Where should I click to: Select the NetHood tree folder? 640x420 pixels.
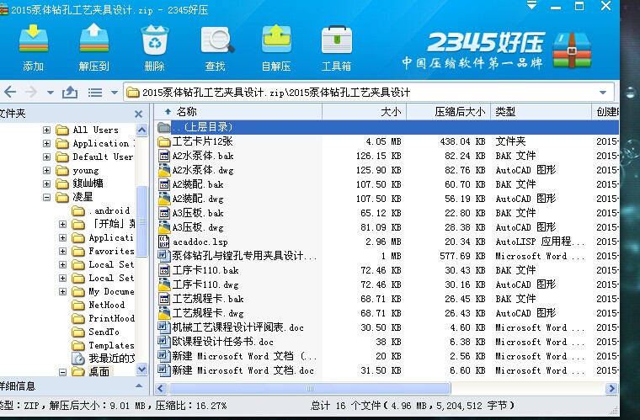click(x=99, y=305)
